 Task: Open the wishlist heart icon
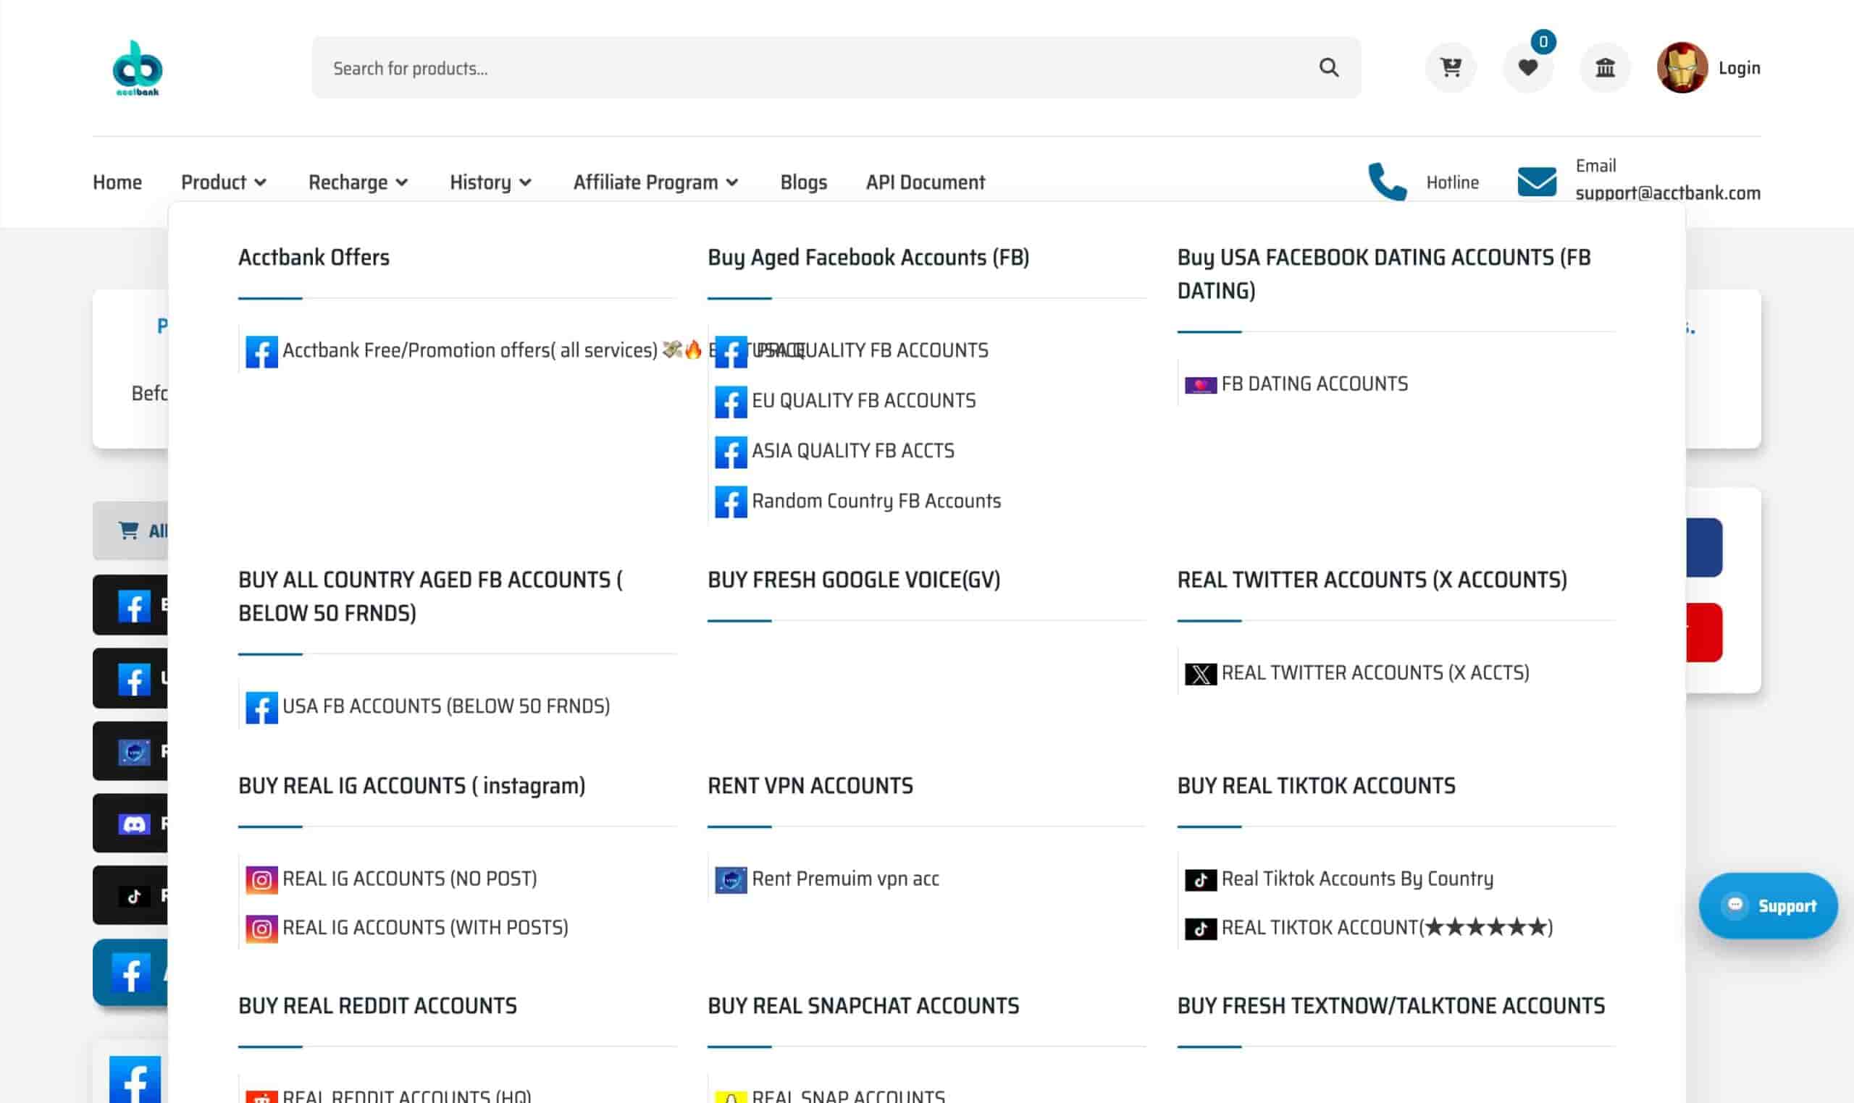coord(1527,67)
